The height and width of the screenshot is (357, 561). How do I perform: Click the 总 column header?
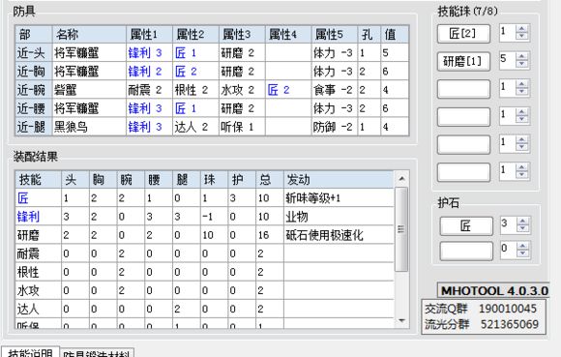(270, 180)
